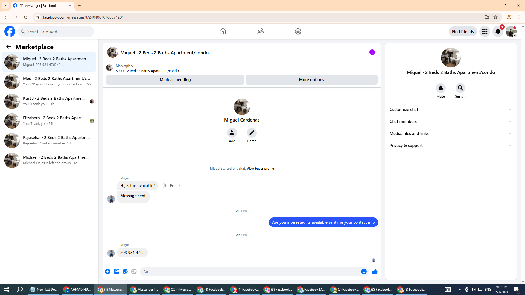Open the Friends tab in top navigation
This screenshot has width=525, height=295.
[x=260, y=31]
